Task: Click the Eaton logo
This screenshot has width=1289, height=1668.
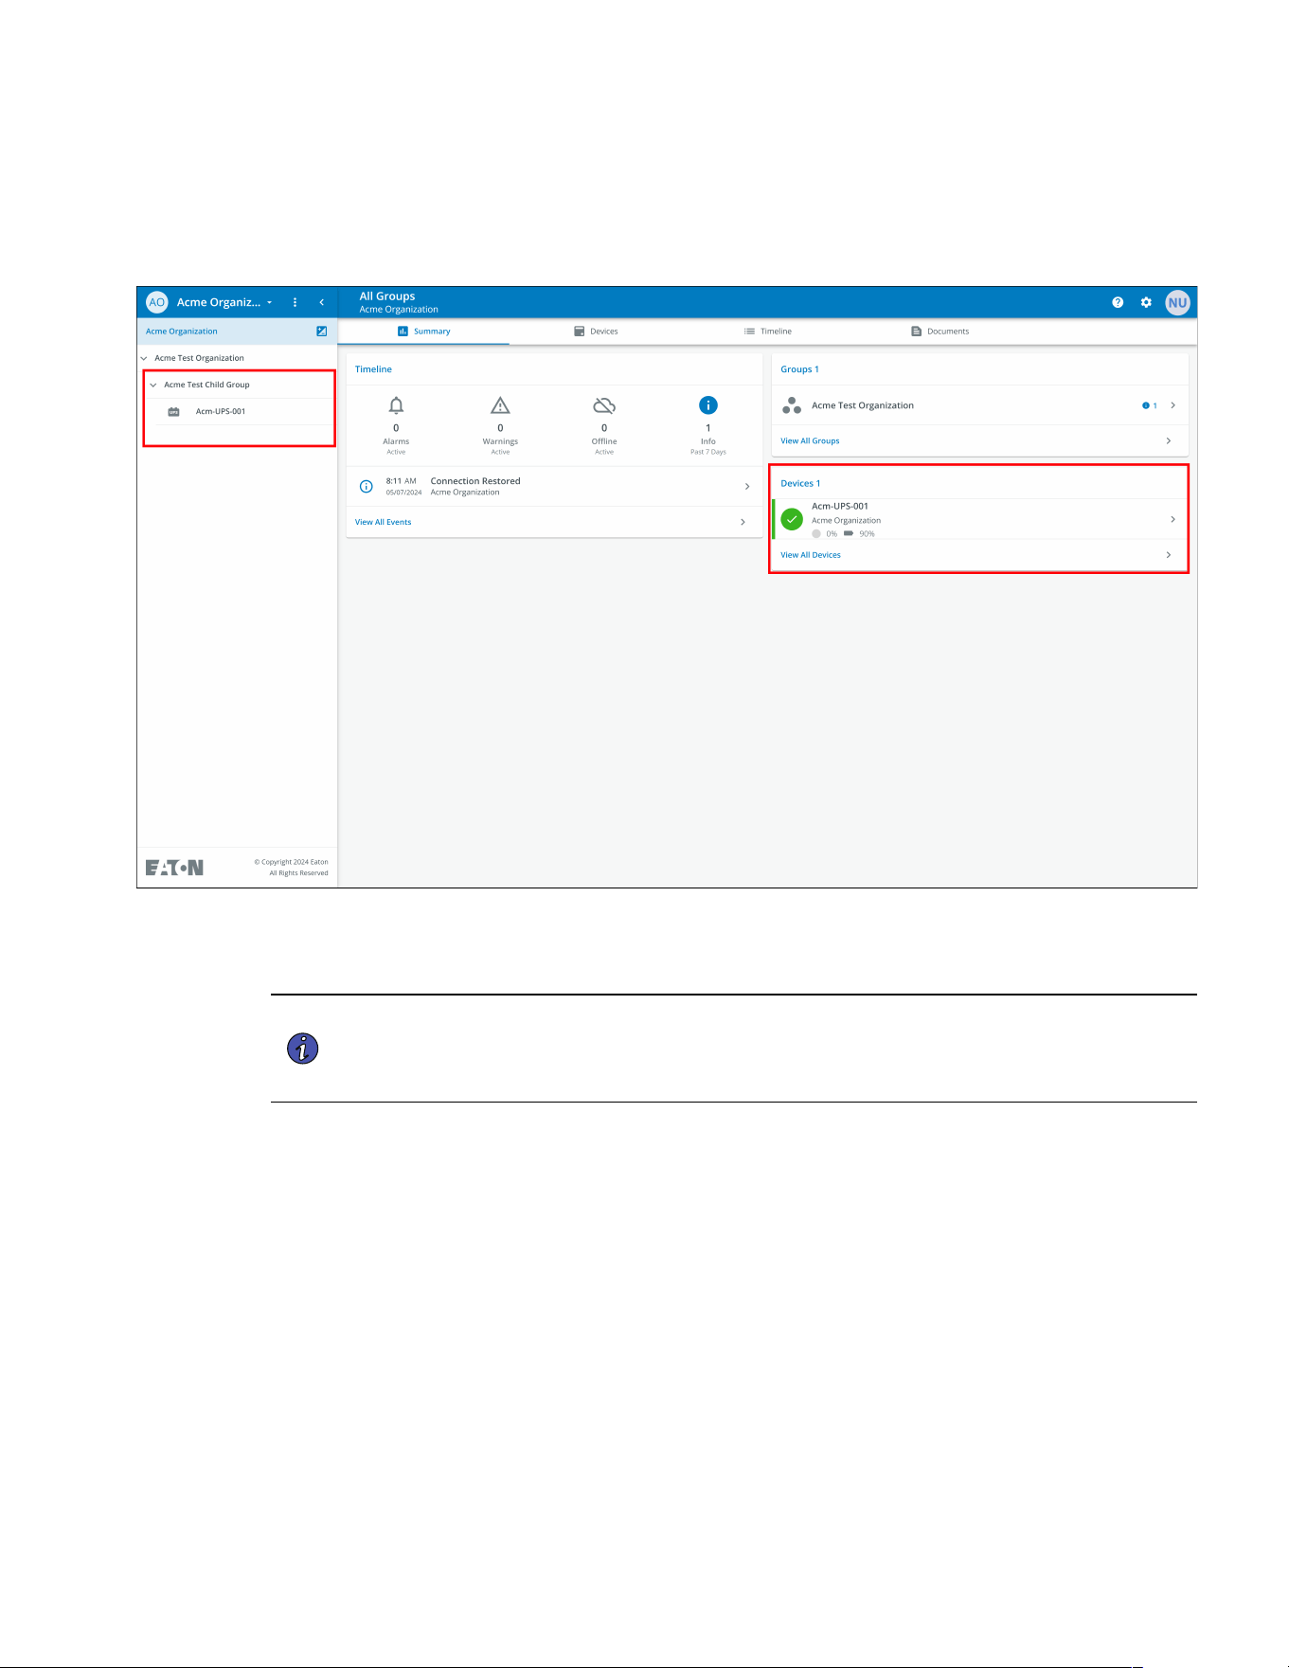Action: click(174, 868)
